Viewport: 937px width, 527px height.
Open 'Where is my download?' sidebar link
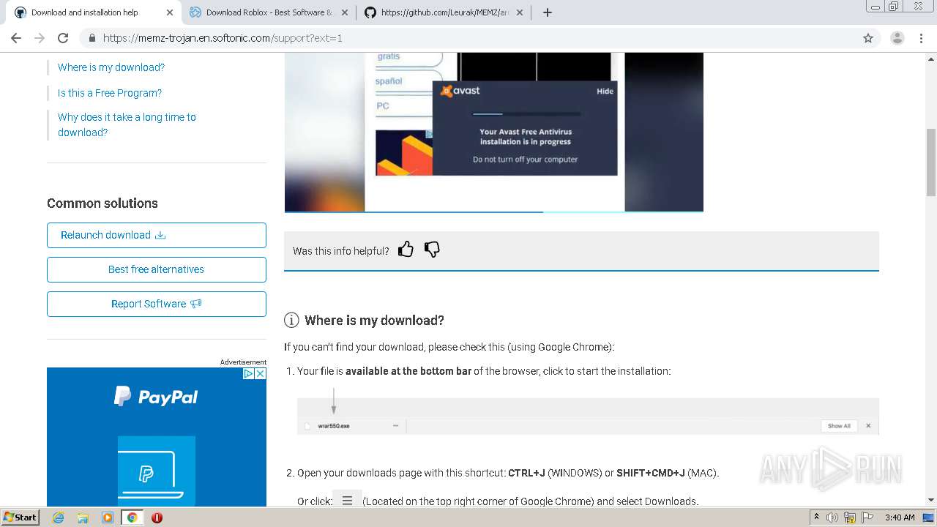(111, 67)
